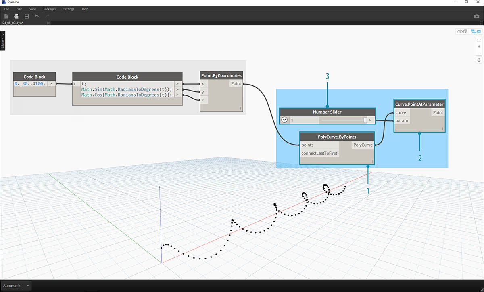Open the Automatic run mode dropdown
The height and width of the screenshot is (292, 484).
[28, 286]
